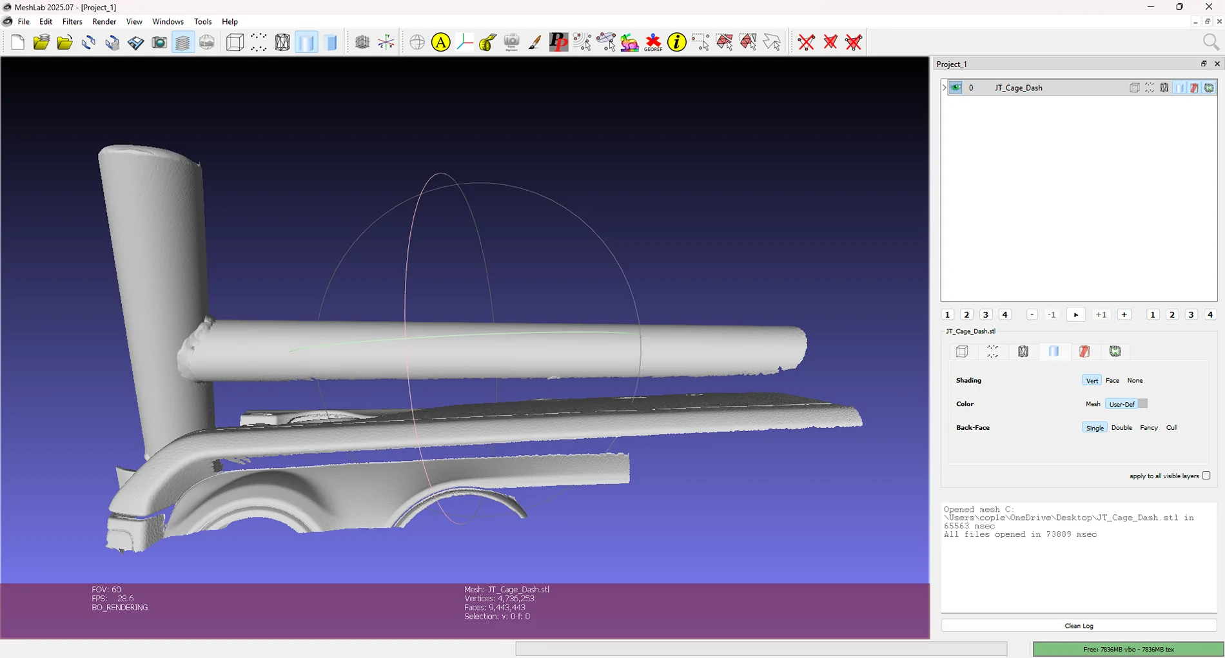
Task: Click the -1 step button
Action: coord(1052,314)
